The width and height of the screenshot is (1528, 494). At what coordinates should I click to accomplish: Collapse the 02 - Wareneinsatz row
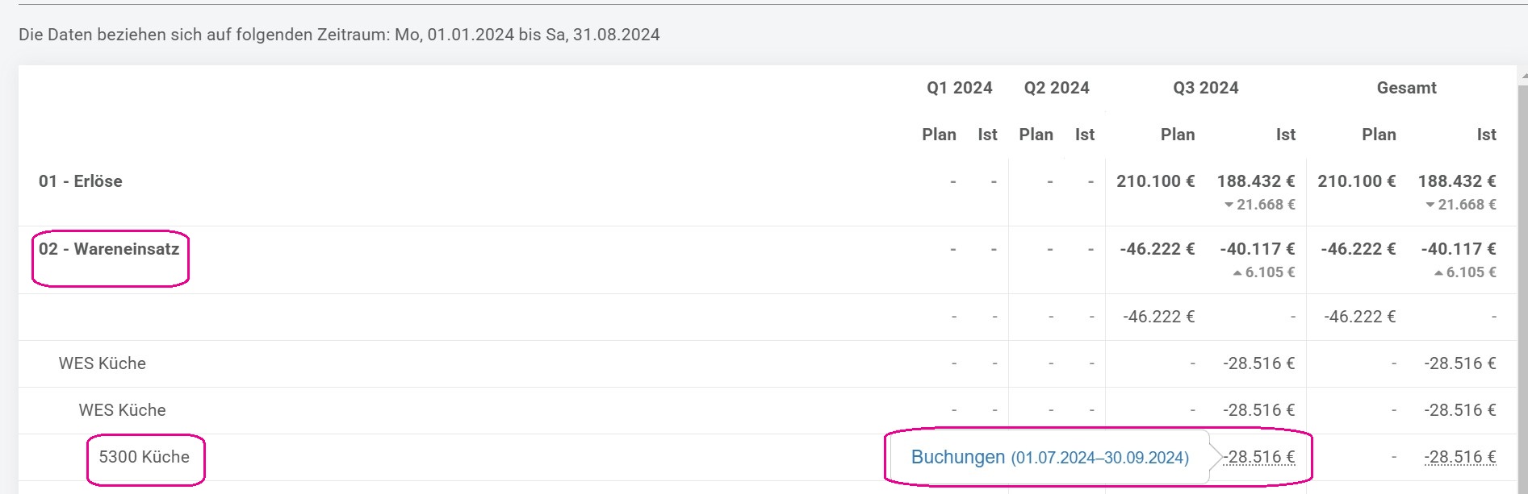[109, 249]
